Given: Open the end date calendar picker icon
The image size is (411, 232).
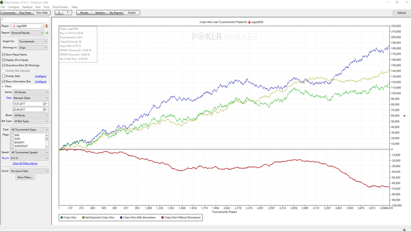Looking at the screenshot, I should tap(45, 110).
